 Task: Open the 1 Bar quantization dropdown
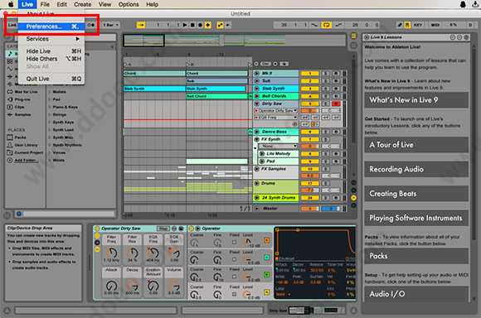point(111,25)
